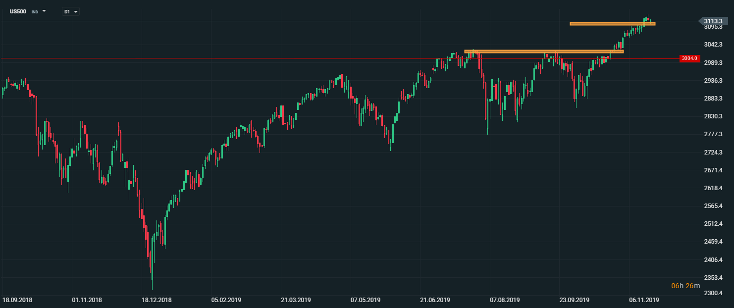Click the US500 instrument name

point(18,11)
